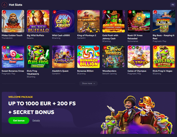Click the chevron next to Show more
The width and height of the screenshot is (177, 137).
point(94,83)
